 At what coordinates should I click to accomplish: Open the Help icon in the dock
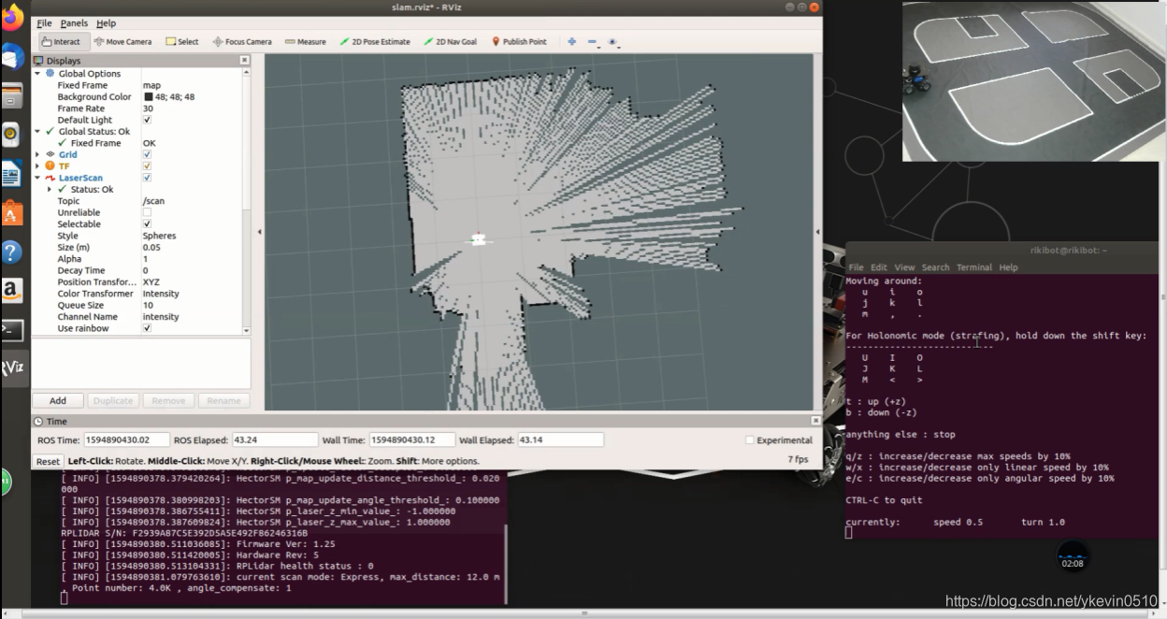click(11, 252)
